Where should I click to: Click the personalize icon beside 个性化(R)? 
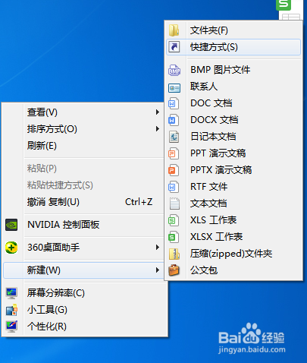[x=11, y=327]
